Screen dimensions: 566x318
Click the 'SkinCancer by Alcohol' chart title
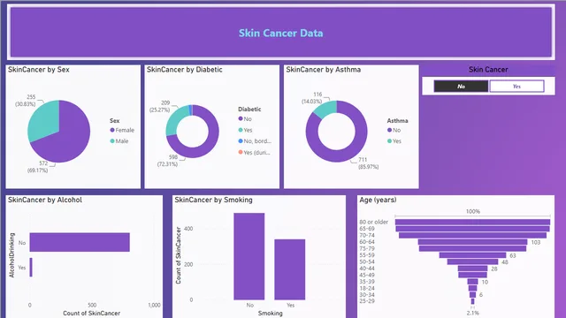45,200
